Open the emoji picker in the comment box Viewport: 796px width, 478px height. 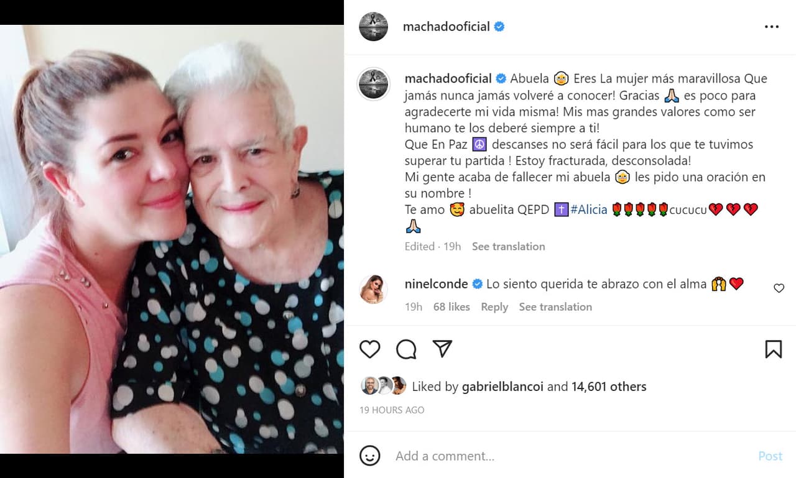370,456
